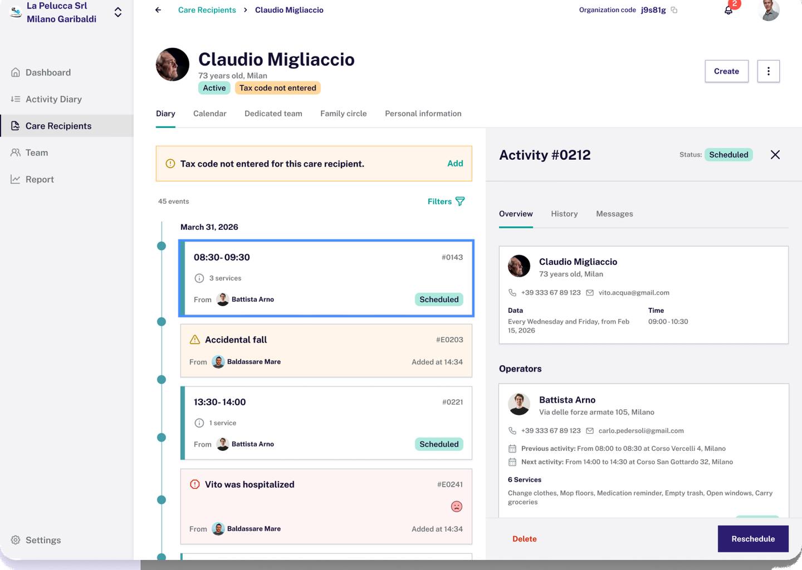Click the envelope icon beside vito.acqua@gmail.com
The height and width of the screenshot is (570, 802).
coord(590,293)
